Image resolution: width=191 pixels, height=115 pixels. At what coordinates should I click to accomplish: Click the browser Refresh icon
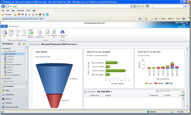tap(139, 6)
